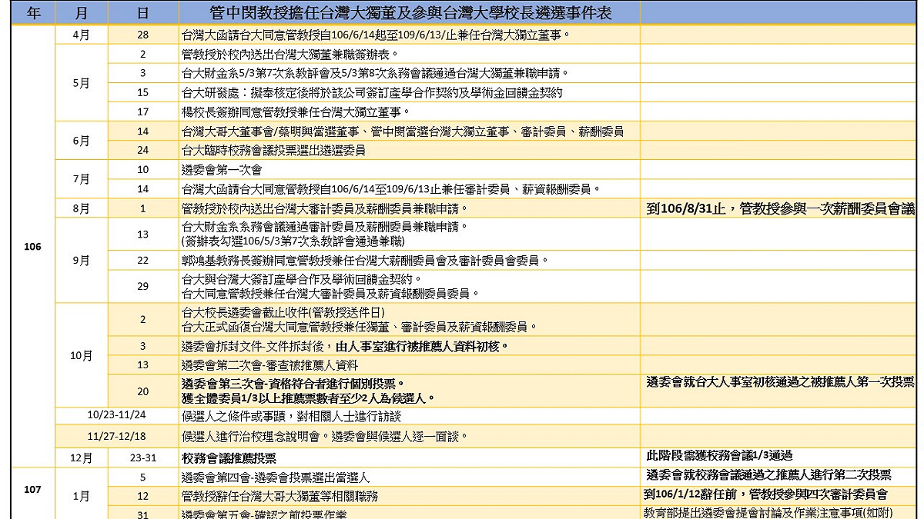This screenshot has width=924, height=519.
Task: Click note '遴委會就台大人事室初核通過之被推薦人第一次投票'
Action: [x=781, y=381]
